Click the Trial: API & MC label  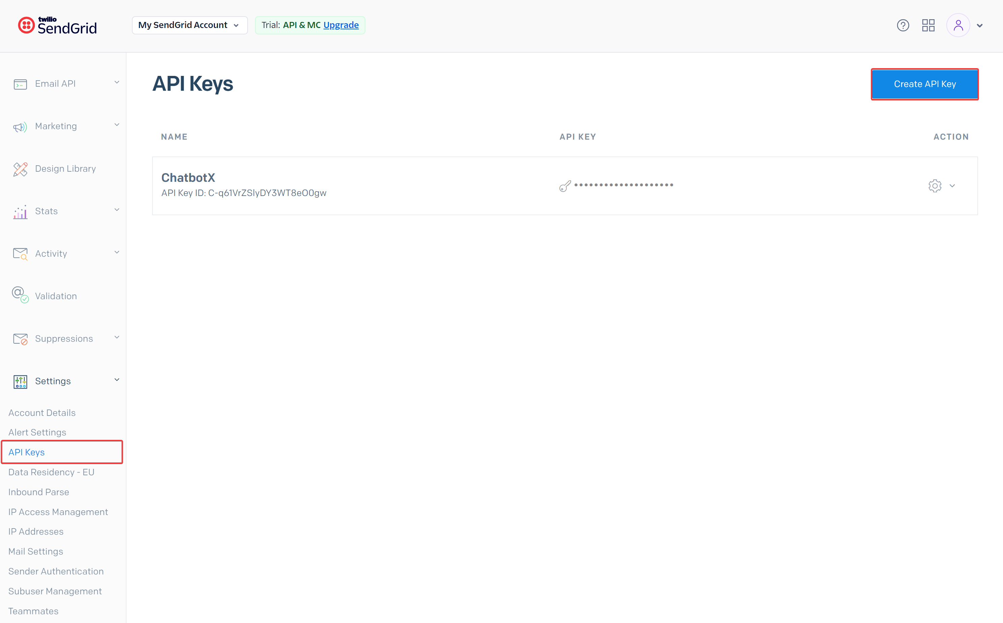point(291,25)
